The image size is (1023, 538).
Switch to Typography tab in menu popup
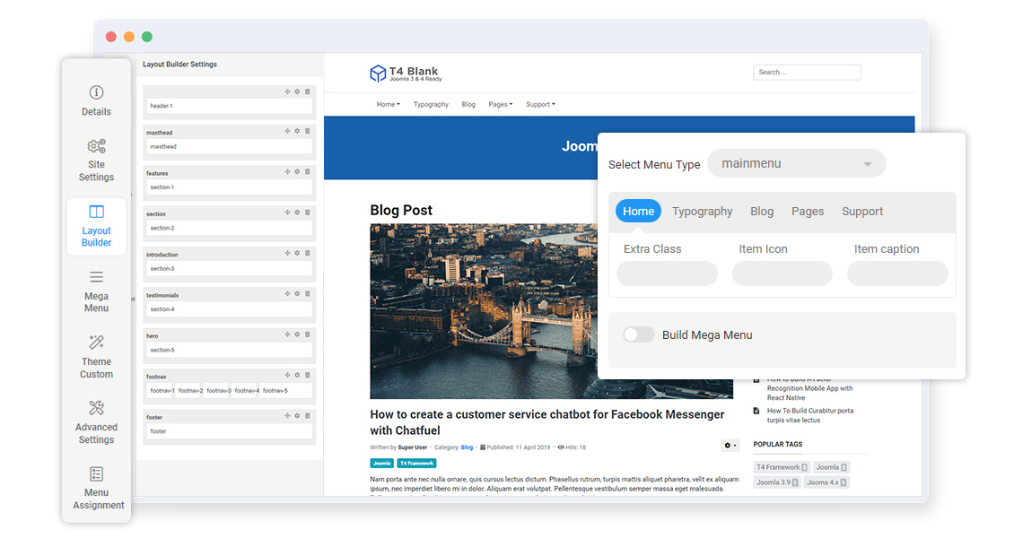pos(702,212)
